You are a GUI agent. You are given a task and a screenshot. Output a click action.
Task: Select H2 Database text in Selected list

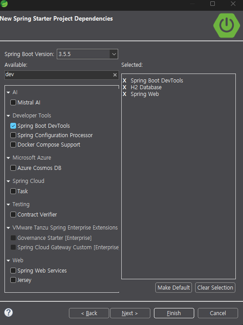point(146,87)
